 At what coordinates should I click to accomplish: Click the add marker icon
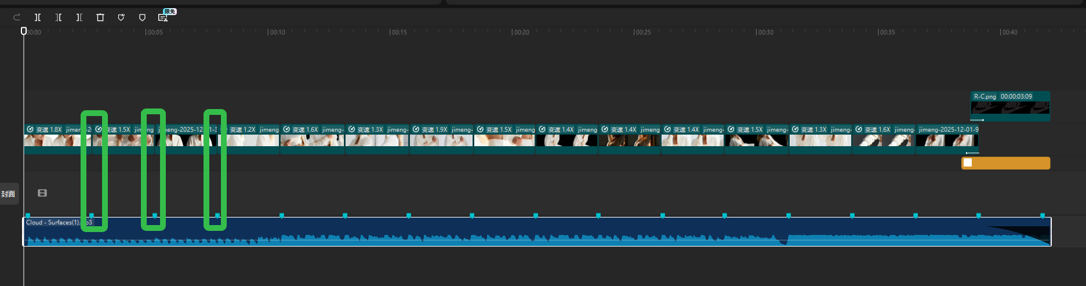coord(142,17)
